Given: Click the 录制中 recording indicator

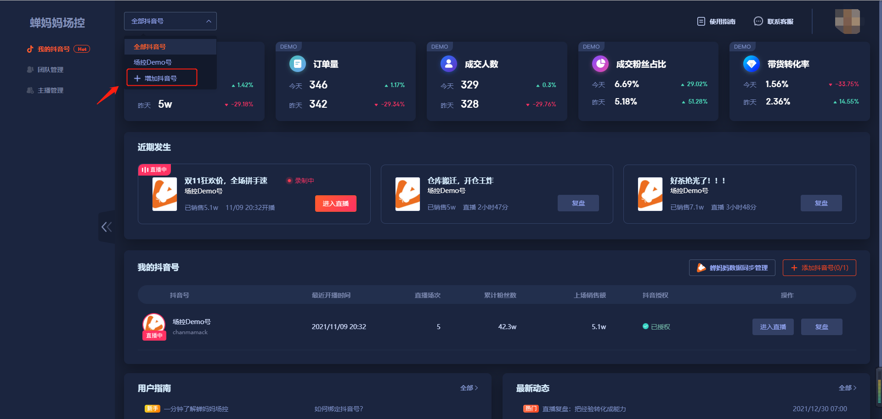Looking at the screenshot, I should pos(300,181).
